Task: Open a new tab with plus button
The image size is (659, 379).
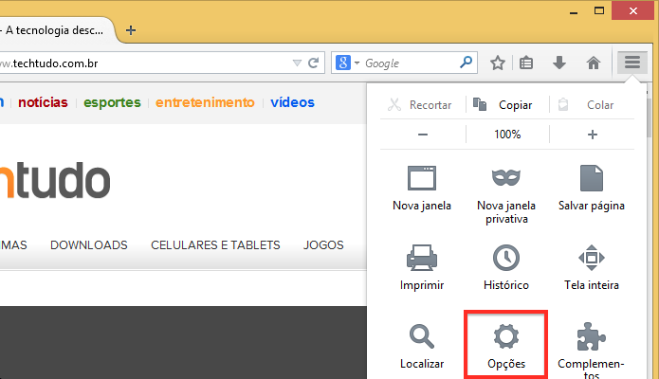Action: pos(131,30)
